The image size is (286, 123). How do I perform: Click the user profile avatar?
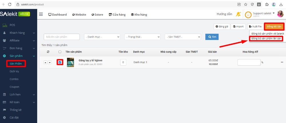point(280,14)
